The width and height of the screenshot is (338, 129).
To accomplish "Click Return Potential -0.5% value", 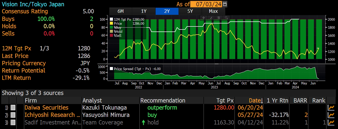I will point(82,70).
